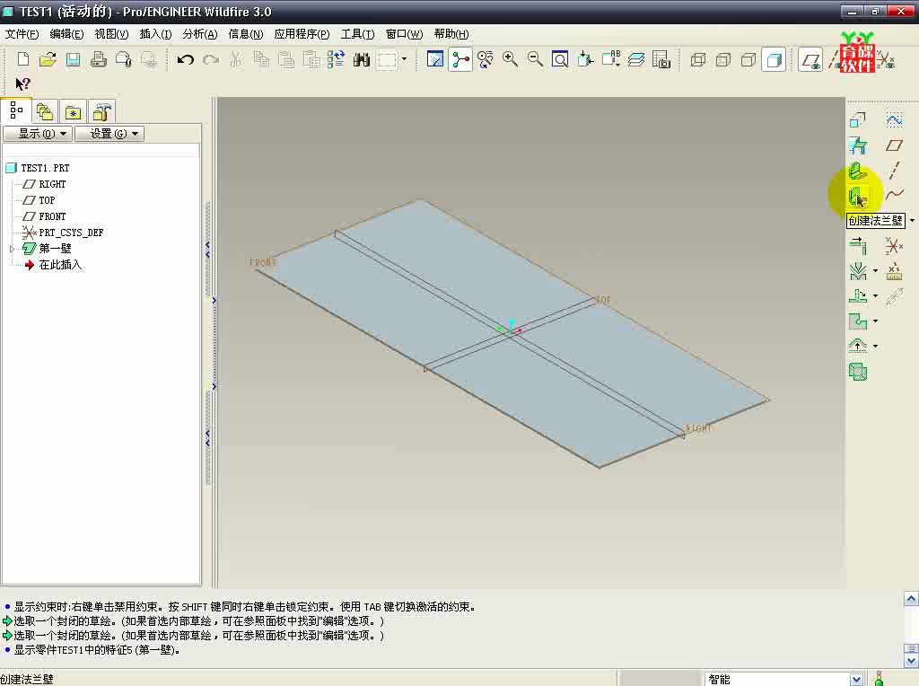919x686 pixels.
Task: Launch the view manager icon
Action: click(661, 59)
